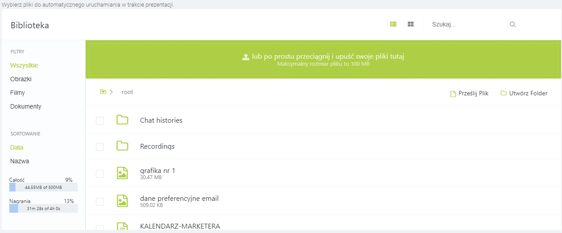Click the grafika nr 1 image icon
The height and width of the screenshot is (233, 562).
click(122, 173)
